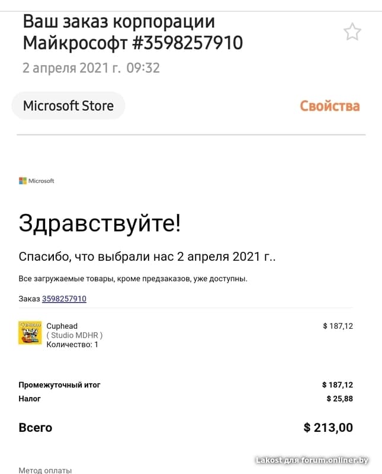The height and width of the screenshot is (474, 382).
Task: Click the Studio MDHR publisher name
Action: click(x=75, y=335)
